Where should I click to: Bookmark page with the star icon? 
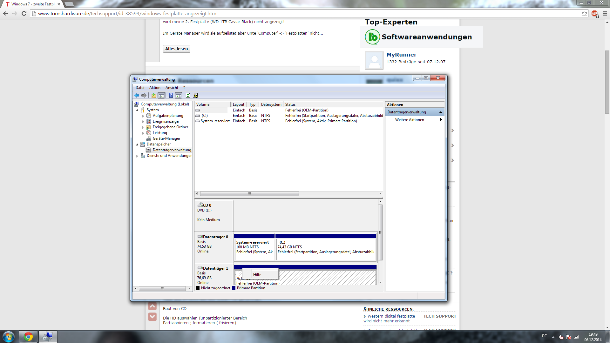tap(584, 14)
